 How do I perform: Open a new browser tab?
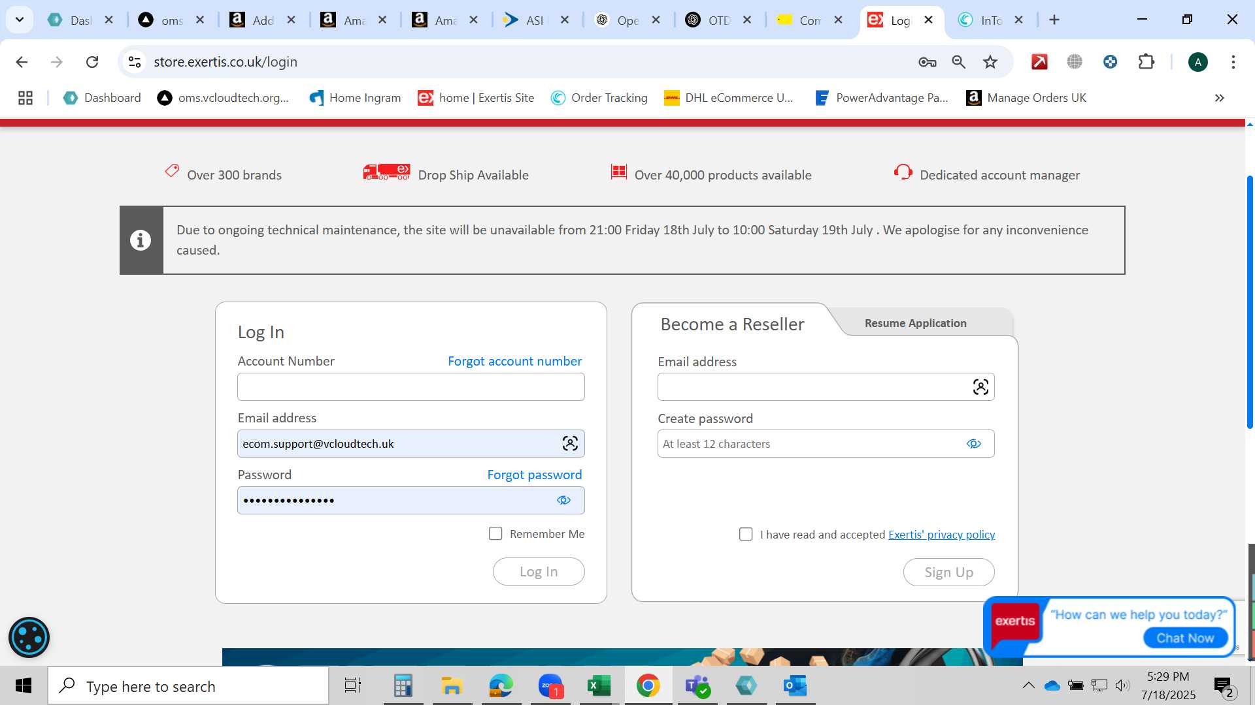[x=1054, y=20]
